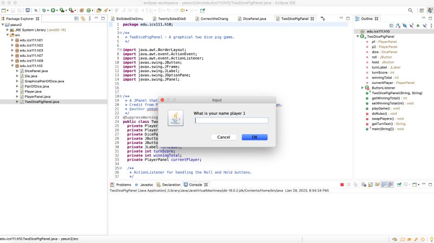
Task: Select playGame() method in Outline
Action: 385,109
